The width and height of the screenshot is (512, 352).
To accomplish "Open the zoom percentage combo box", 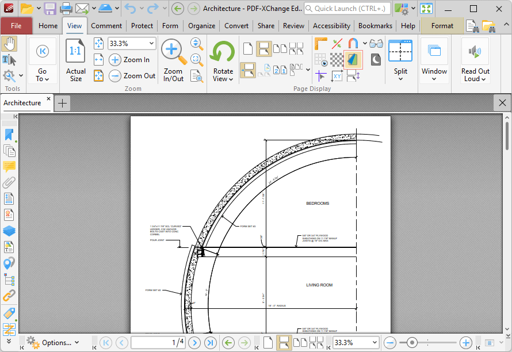I will (132, 43).
